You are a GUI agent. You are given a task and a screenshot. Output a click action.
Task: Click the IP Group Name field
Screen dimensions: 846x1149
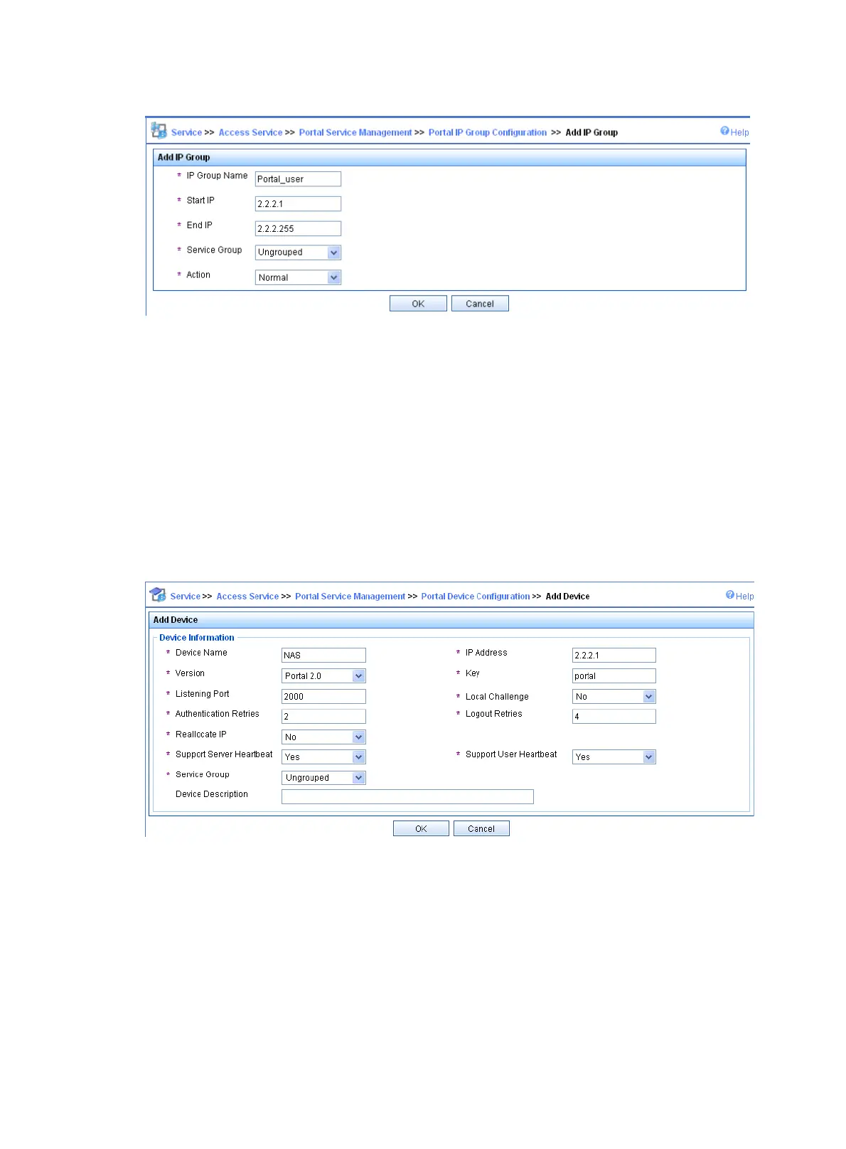click(298, 179)
